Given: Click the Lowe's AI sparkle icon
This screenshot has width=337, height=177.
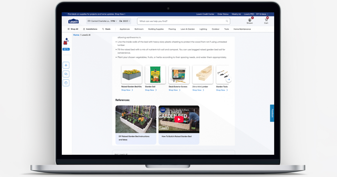Looking at the screenshot, I should point(66,41).
